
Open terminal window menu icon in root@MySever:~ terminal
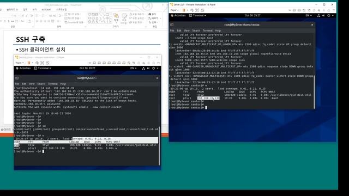17,78
